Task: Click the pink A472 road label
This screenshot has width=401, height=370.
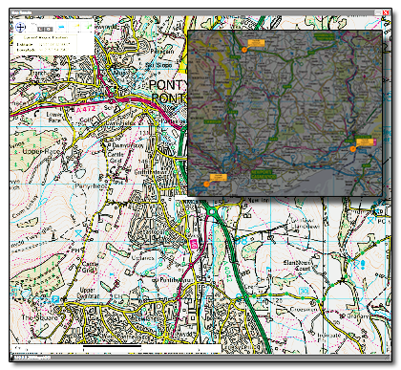Action: (x=86, y=109)
